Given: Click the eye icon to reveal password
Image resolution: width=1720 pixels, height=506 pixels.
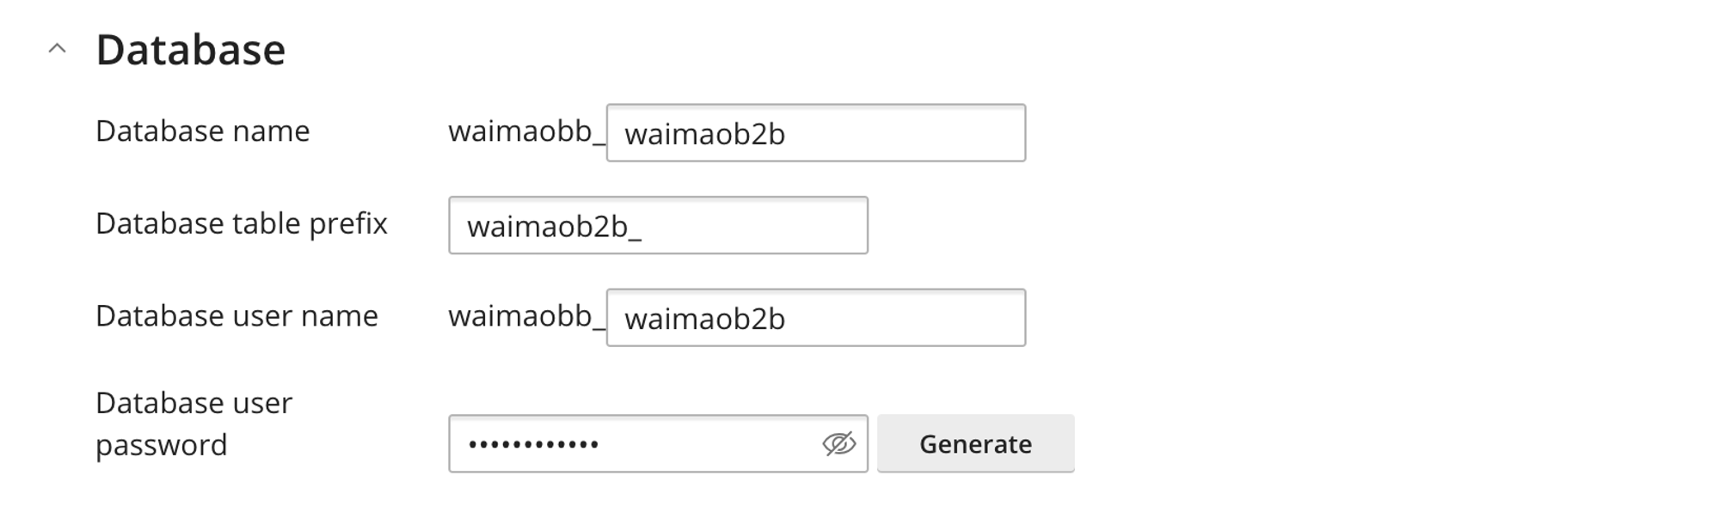Looking at the screenshot, I should point(840,443).
